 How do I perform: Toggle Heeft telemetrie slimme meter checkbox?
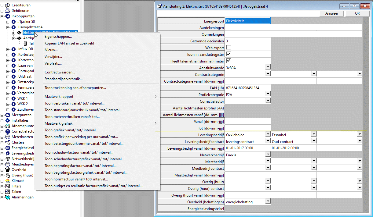[228, 61]
